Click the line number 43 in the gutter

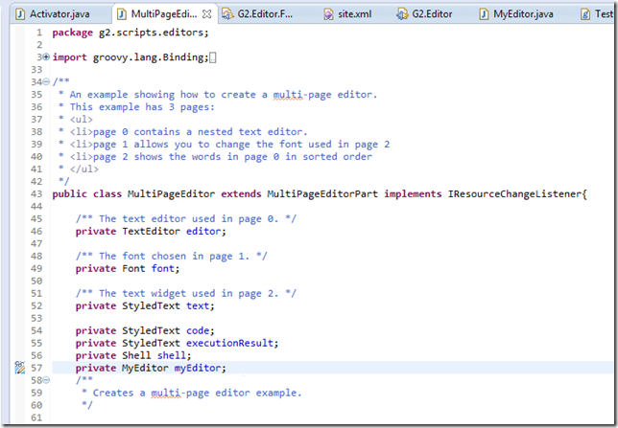(x=35, y=194)
